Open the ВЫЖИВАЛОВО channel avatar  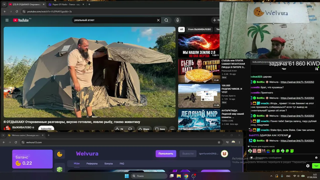point(7,128)
